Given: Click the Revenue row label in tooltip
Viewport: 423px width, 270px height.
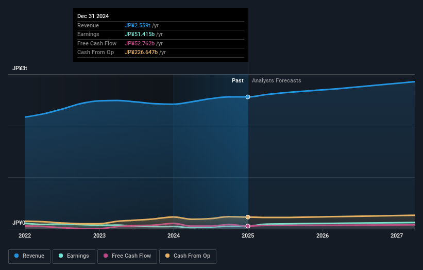Looking at the screenshot, I should tap(88, 25).
